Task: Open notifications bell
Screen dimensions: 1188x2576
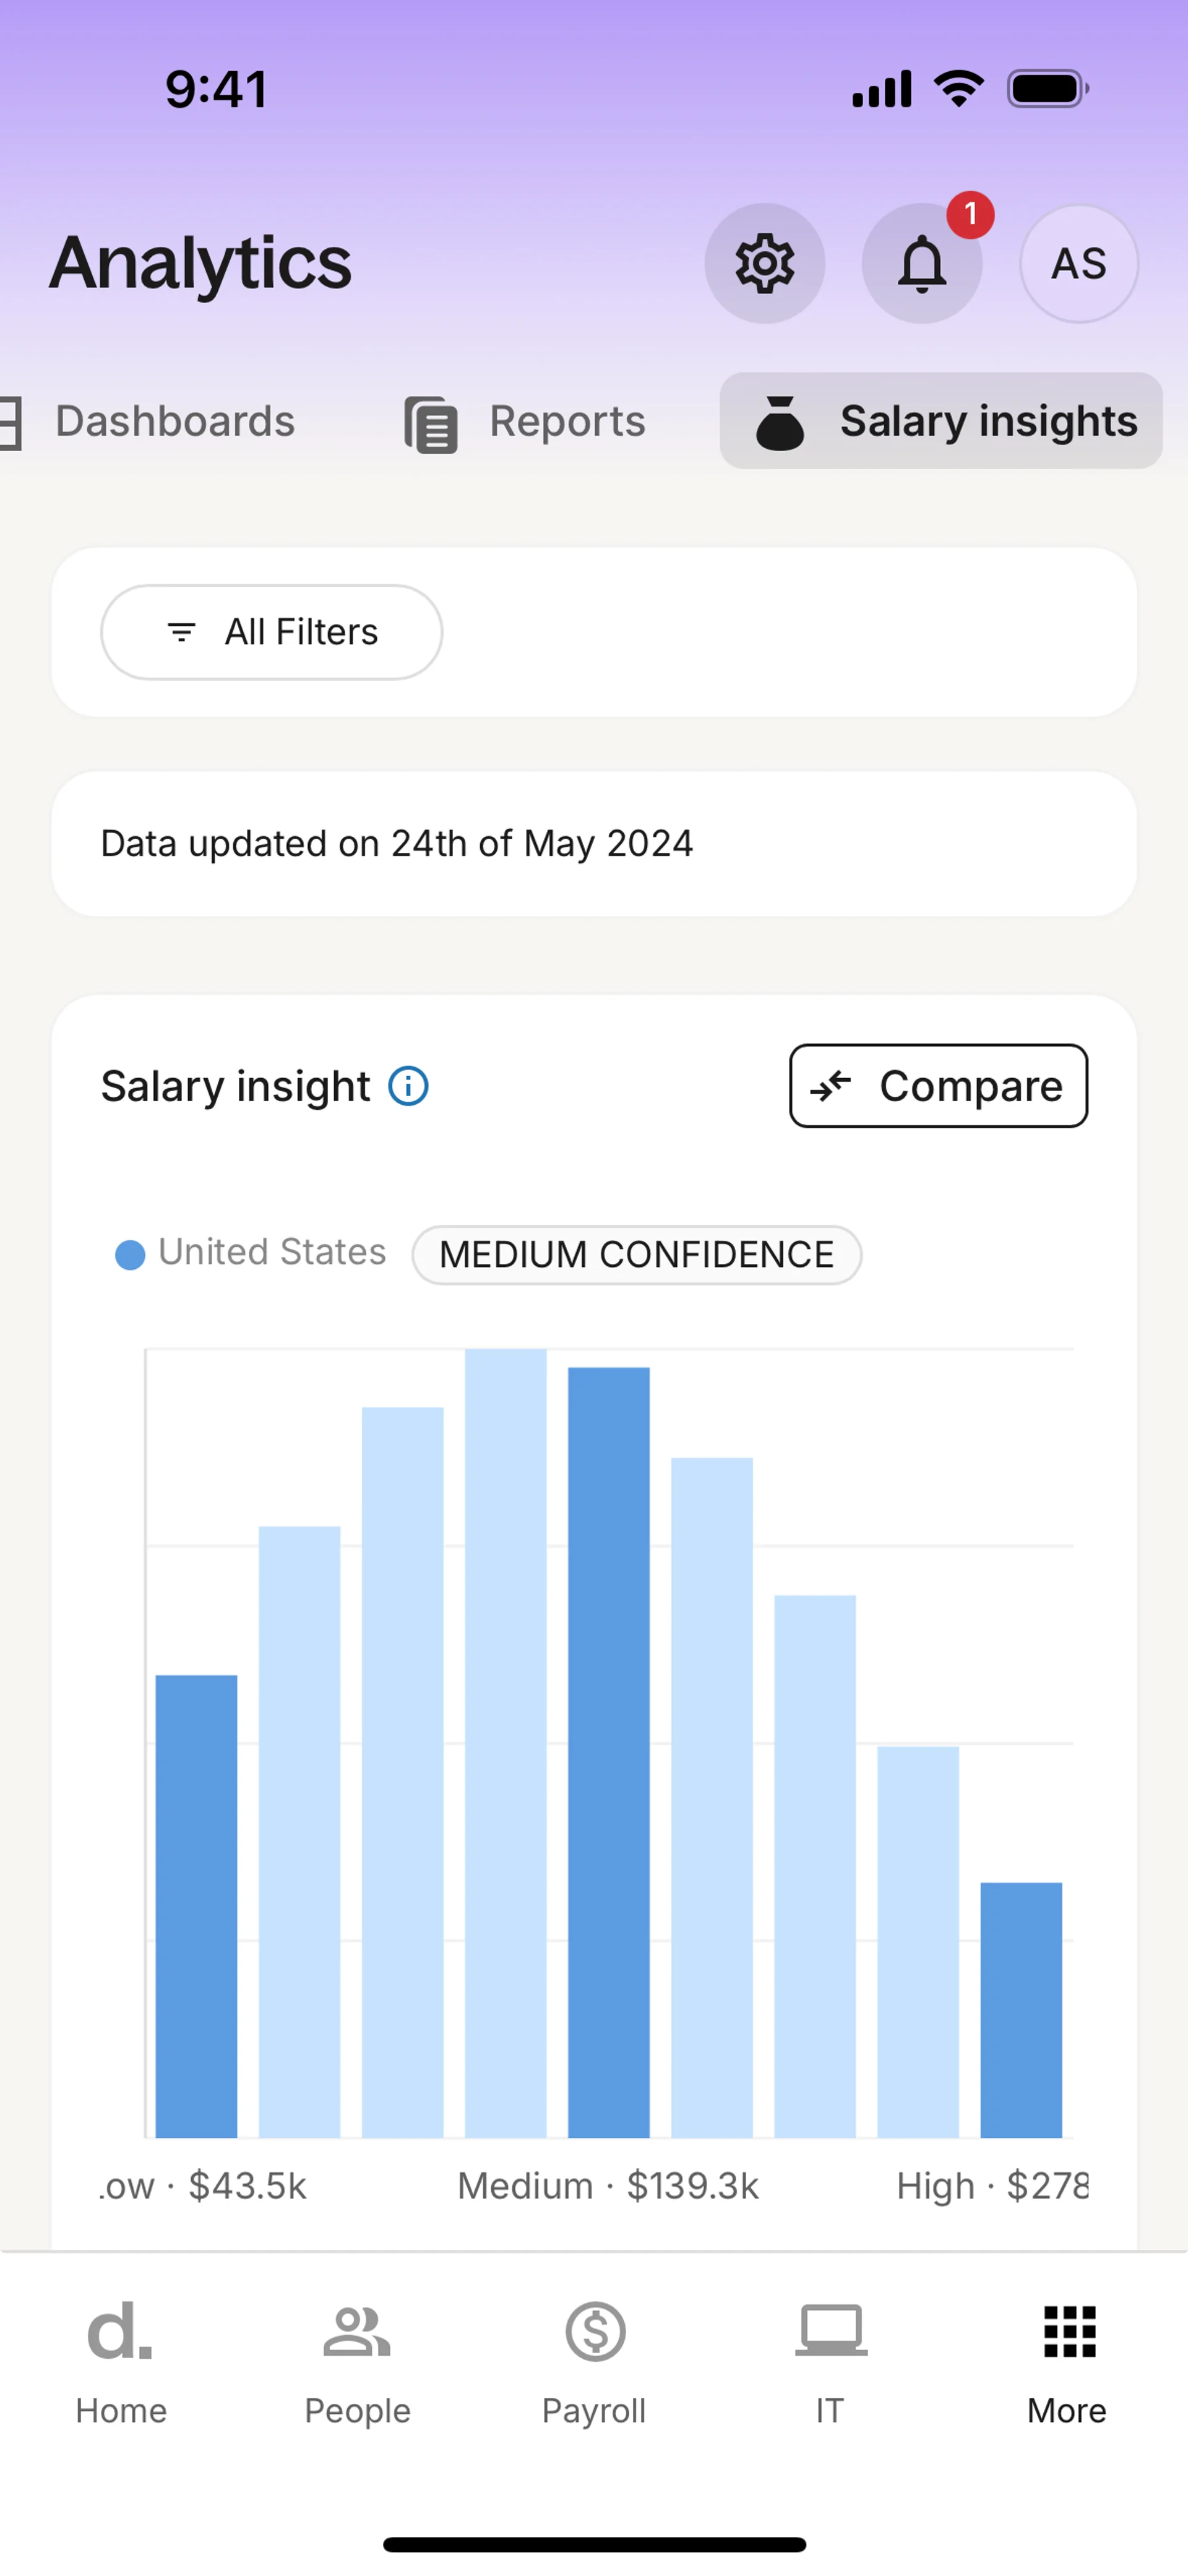Action: point(921,264)
